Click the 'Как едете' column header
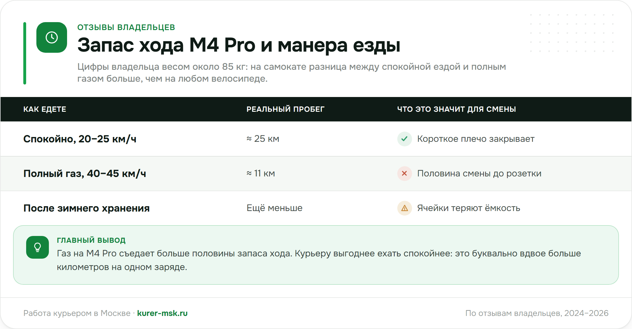The width and height of the screenshot is (632, 329). point(45,109)
